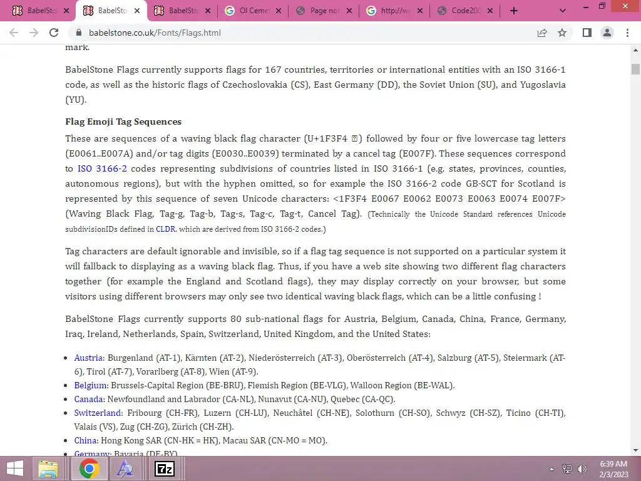This screenshot has width=641, height=481.
Task: Click Chrome icon in taskbar
Action: coord(90,468)
